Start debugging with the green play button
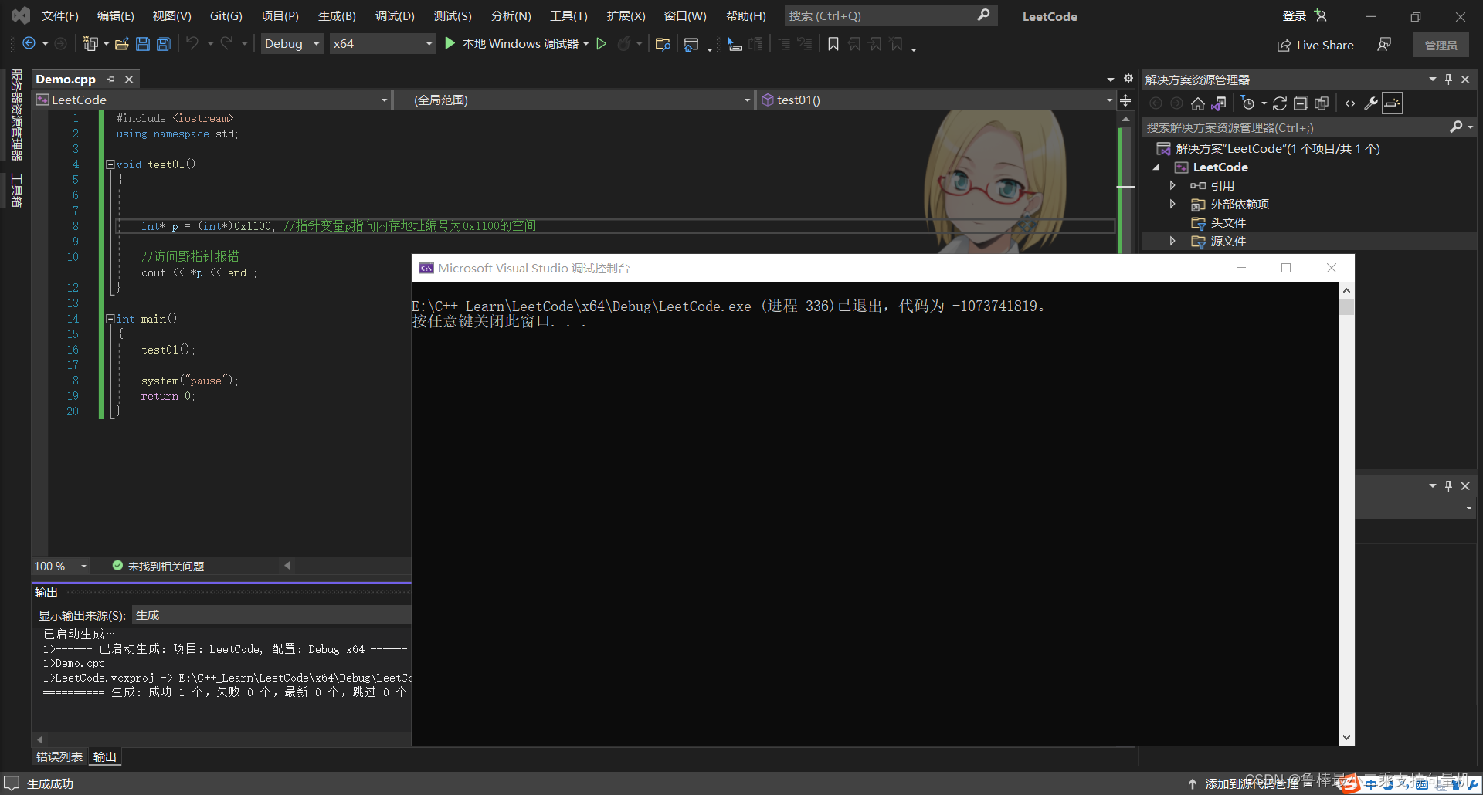Image resolution: width=1483 pixels, height=795 pixels. 450,44
